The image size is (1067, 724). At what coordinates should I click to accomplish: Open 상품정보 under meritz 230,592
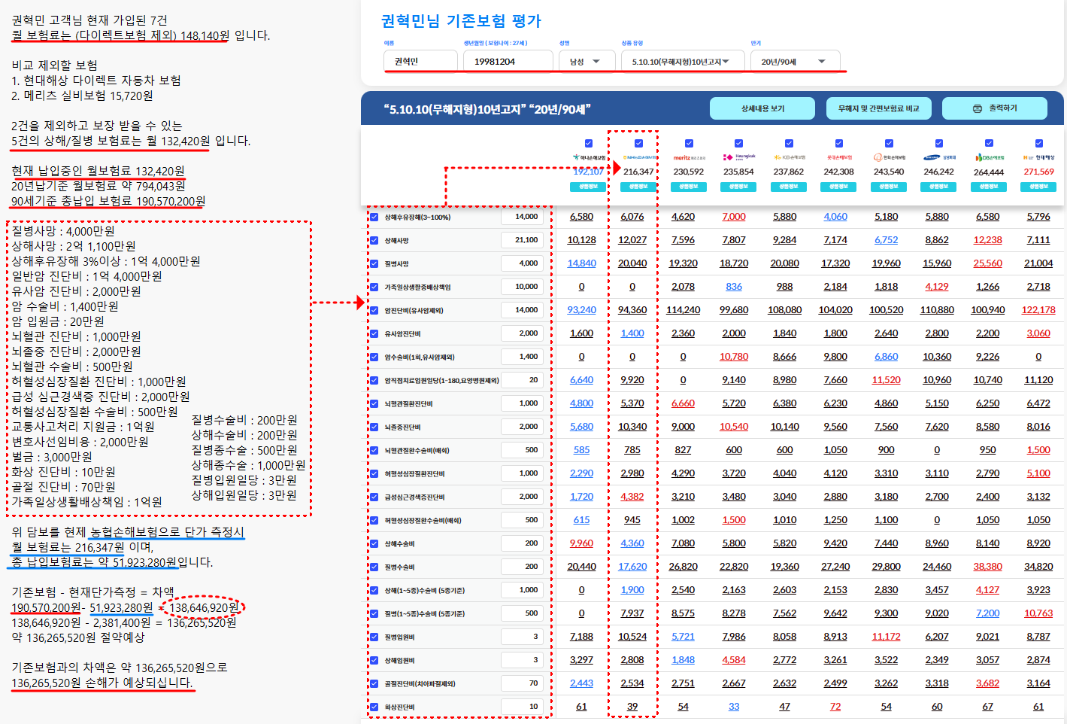[x=689, y=186]
